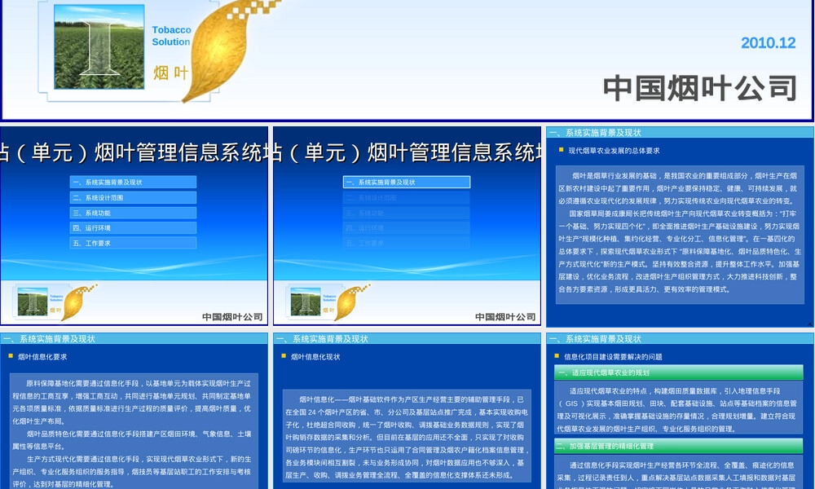Screen dimensions: 815x489
Task: Click the green bar '一、适应现代烟草农业的规划'
Action: coord(679,372)
